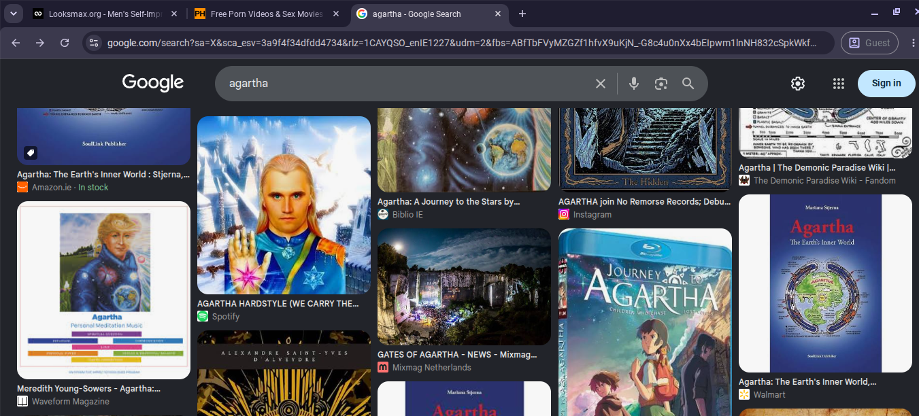Open Chrome's three-dot menu
Viewport: 919px width, 416px height.
[912, 43]
